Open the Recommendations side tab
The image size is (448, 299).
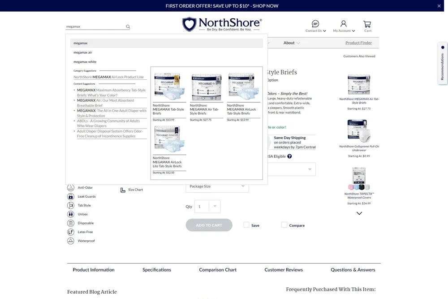pos(442,64)
